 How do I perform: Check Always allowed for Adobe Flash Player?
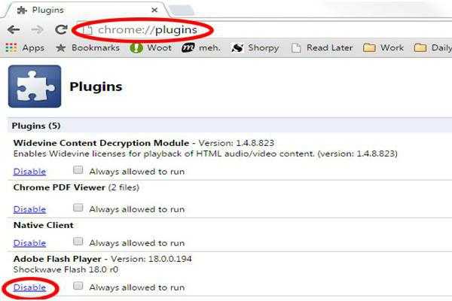[x=78, y=286]
